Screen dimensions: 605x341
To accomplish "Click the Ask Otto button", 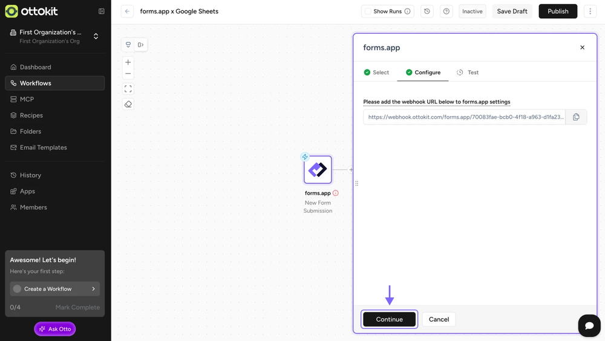I will (55, 329).
